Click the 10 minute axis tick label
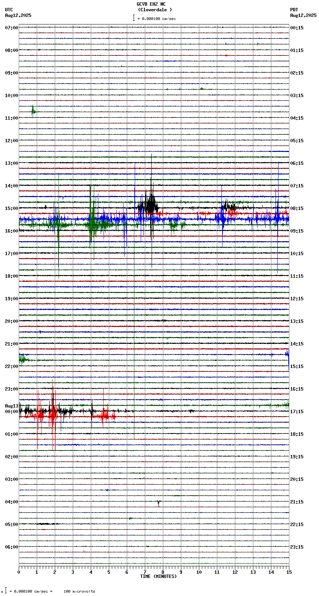The width and height of the screenshot is (319, 596). pyautogui.click(x=199, y=572)
